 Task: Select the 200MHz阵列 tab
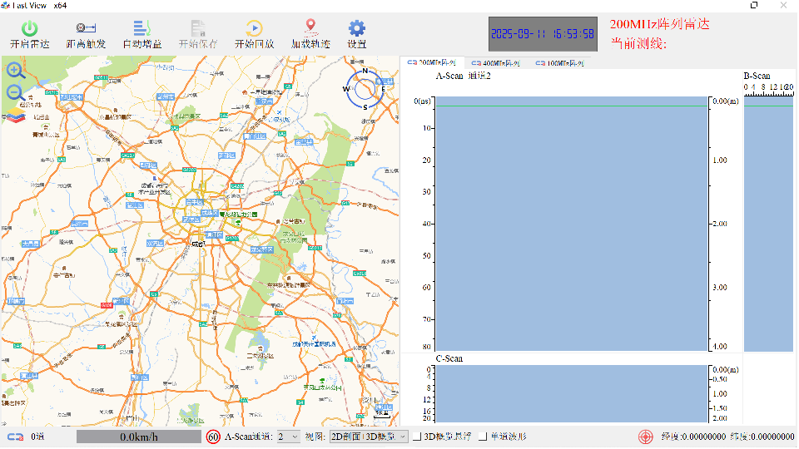coord(432,62)
